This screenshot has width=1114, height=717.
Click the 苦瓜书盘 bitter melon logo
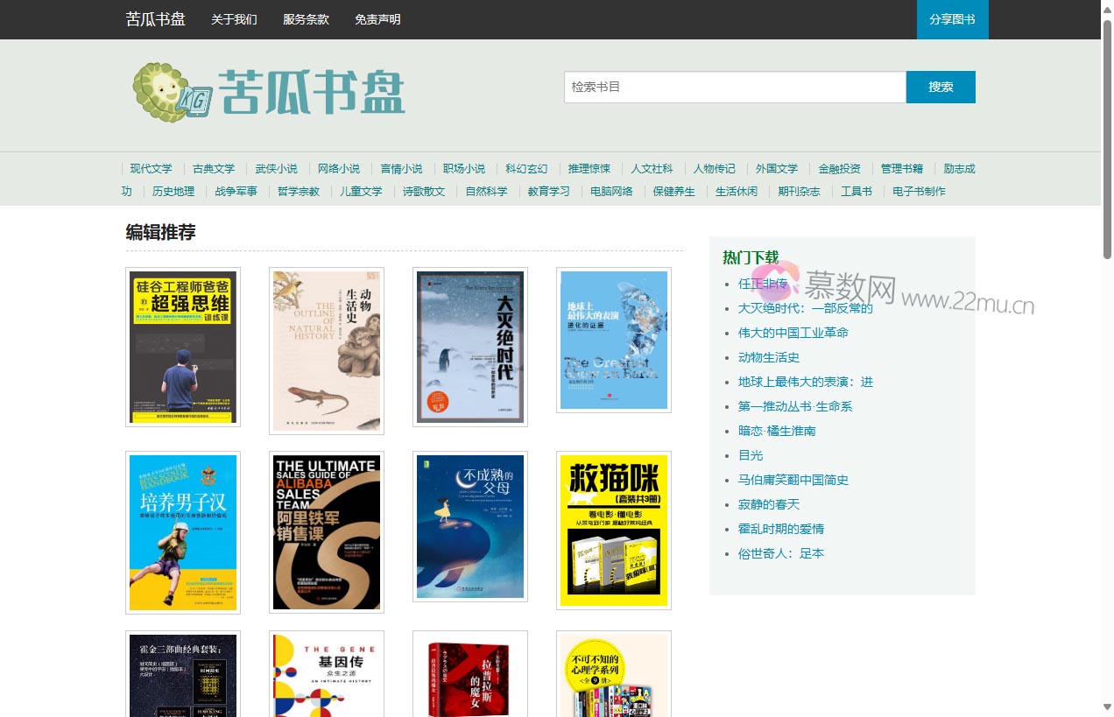point(268,90)
